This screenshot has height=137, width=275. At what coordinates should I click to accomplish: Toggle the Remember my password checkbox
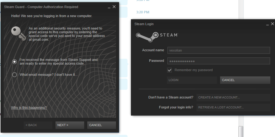point(169,70)
